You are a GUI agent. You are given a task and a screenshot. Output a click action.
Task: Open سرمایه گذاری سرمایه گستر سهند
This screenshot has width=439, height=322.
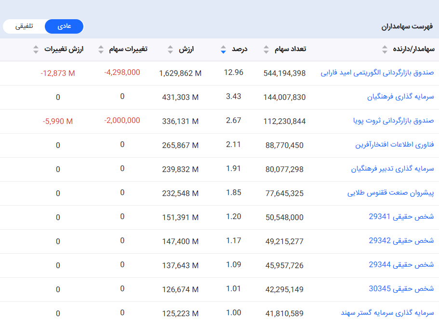click(387, 313)
